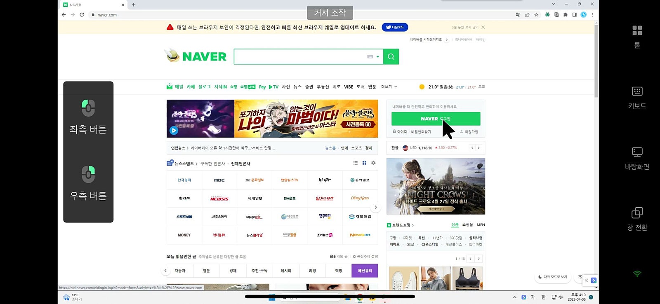This screenshot has height=304, width=660.
Task: Click the NAVER 로그인 green button
Action: (436, 119)
